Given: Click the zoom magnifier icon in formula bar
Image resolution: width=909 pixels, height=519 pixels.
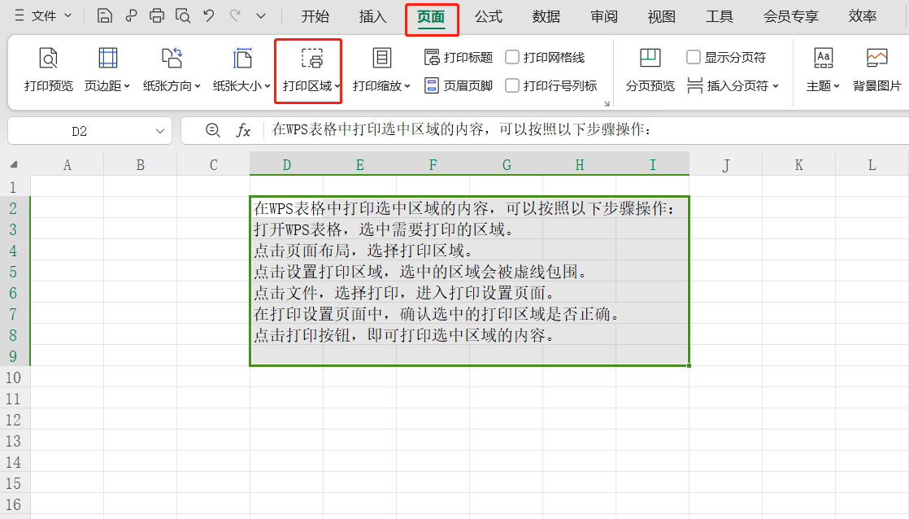Looking at the screenshot, I should tap(213, 130).
